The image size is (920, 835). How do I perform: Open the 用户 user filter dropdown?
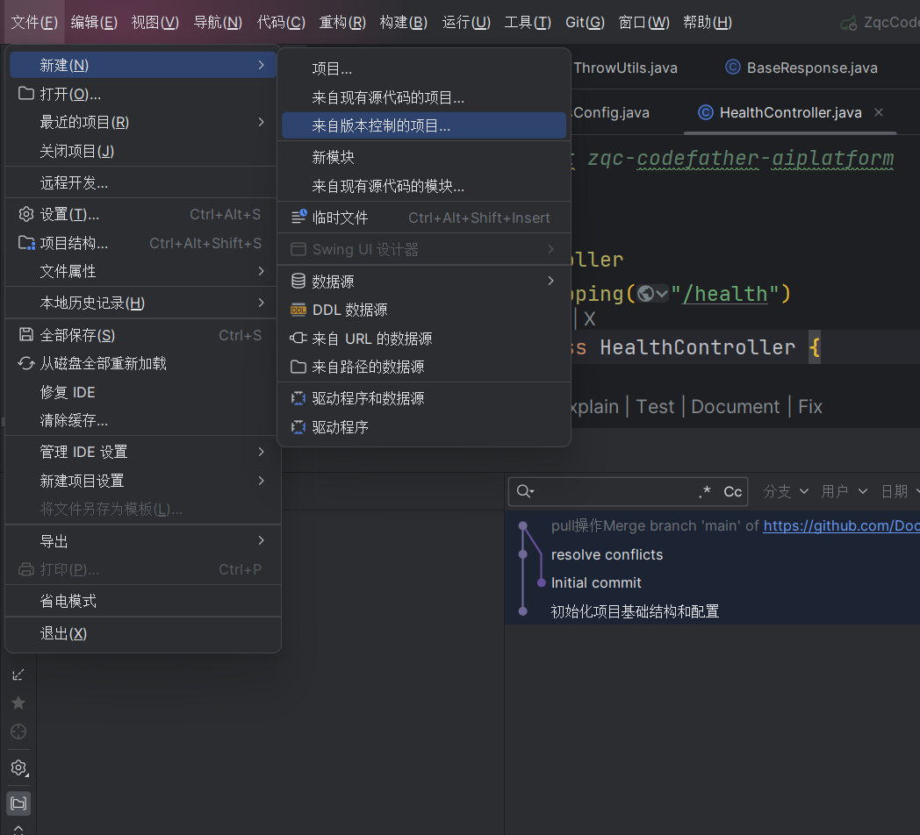[x=844, y=492]
